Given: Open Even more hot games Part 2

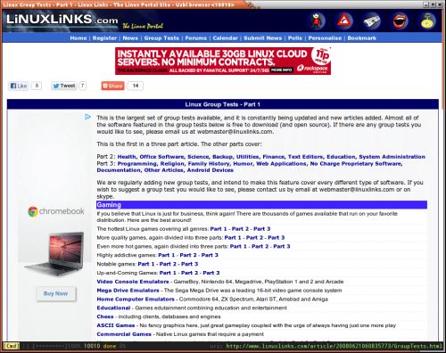Looking at the screenshot, I should tap(260, 246).
